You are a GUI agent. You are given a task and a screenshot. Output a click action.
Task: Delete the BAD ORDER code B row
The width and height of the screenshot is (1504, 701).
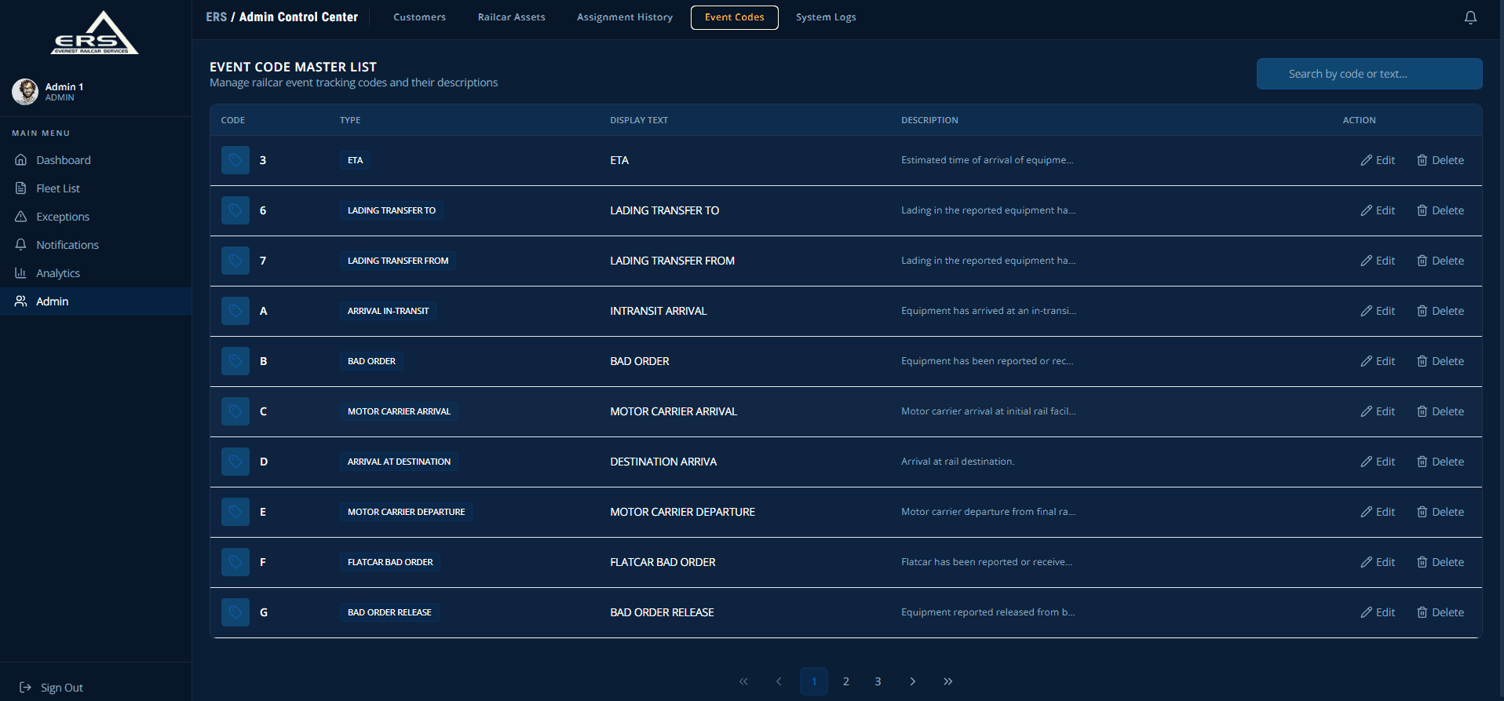(x=1440, y=361)
